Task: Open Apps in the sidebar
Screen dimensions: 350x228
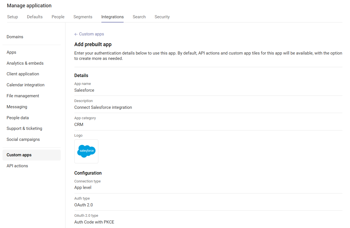Action: [12, 52]
